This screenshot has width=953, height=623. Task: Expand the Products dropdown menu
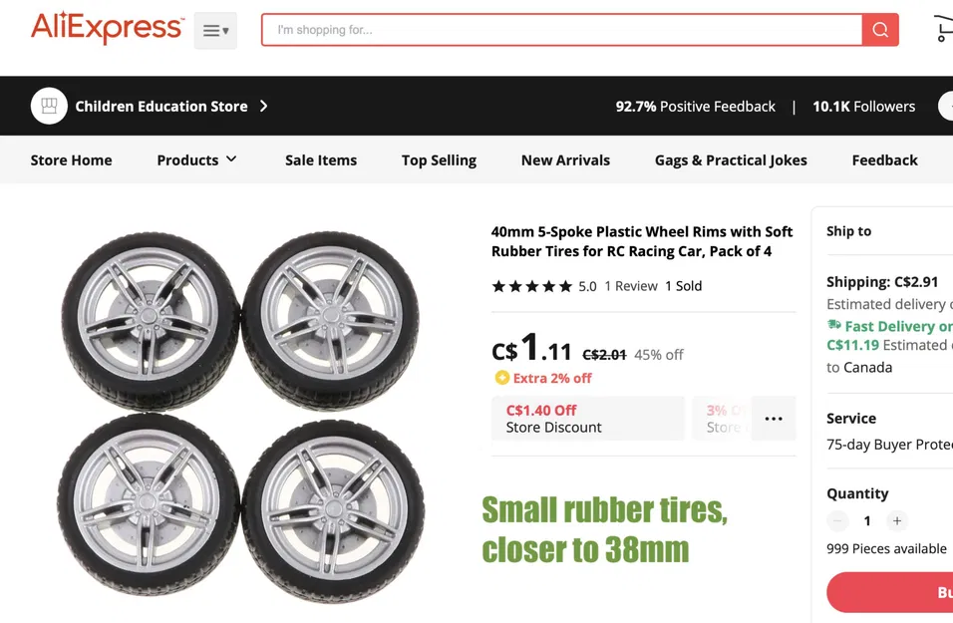click(196, 159)
